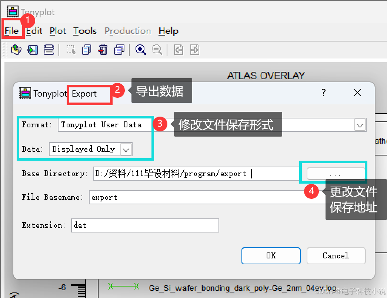Click the delete plot trash icon
Viewport: 387px width, 298px height.
click(103, 50)
